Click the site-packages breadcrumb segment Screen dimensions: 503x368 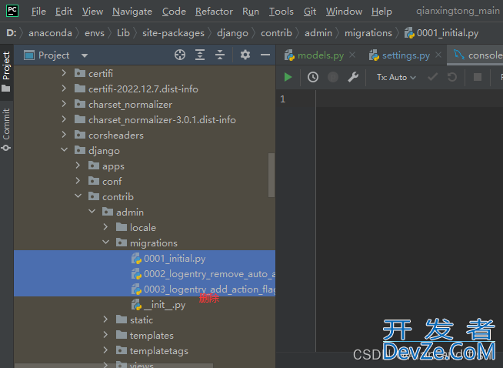coord(173,33)
